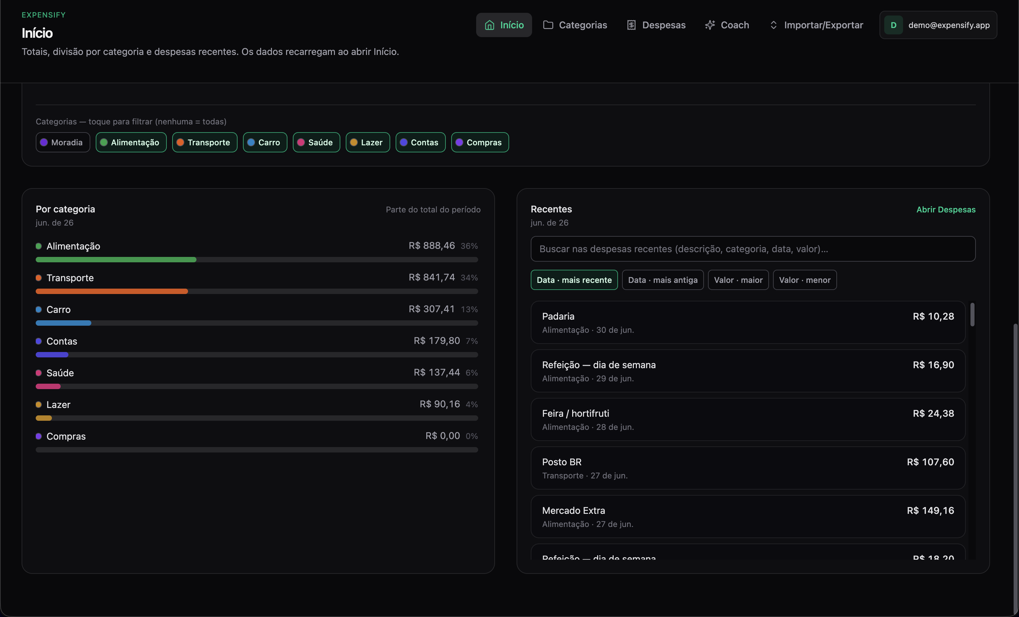This screenshot has width=1019, height=617.
Task: Click the D avatar icon
Action: [x=893, y=25]
